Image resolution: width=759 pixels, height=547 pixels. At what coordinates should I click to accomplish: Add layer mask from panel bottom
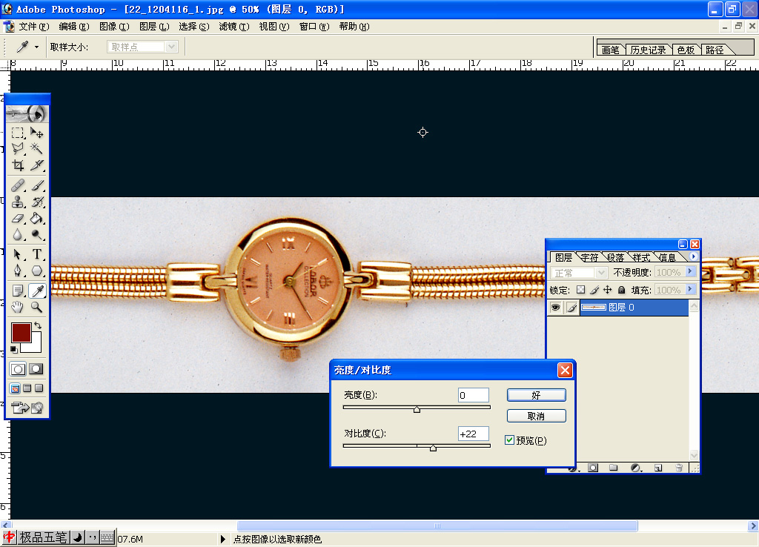pos(593,468)
